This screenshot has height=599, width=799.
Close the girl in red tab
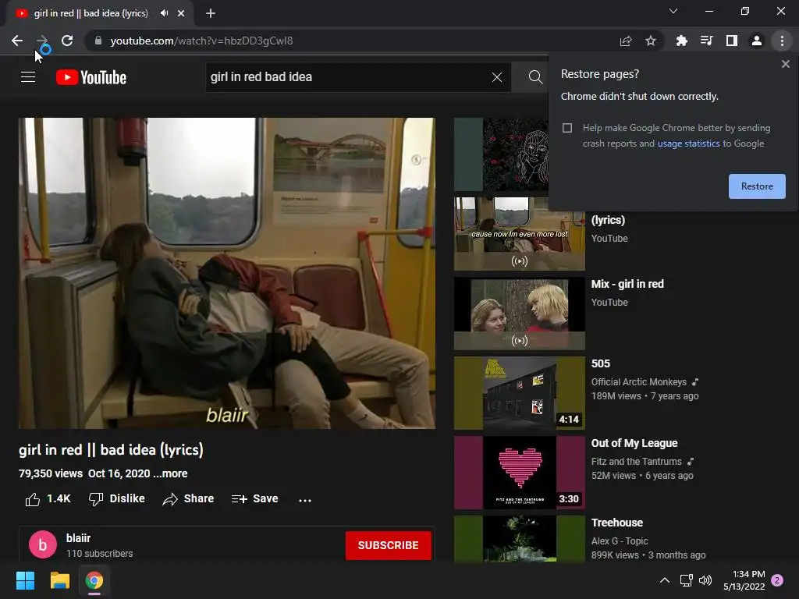click(181, 13)
